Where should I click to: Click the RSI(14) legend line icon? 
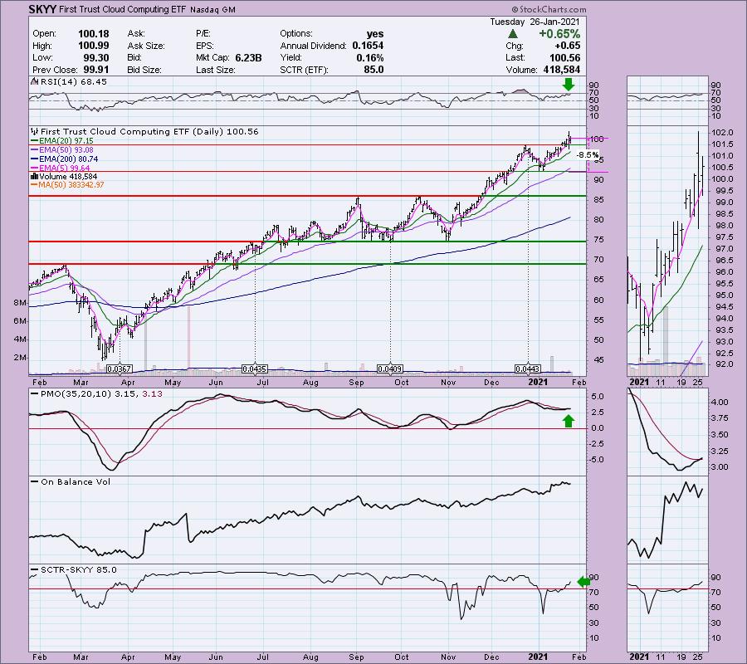(x=34, y=82)
